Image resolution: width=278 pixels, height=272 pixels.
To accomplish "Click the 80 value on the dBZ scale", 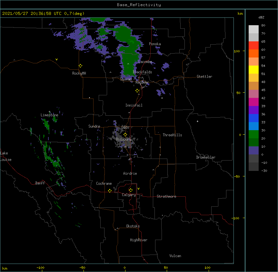I will pos(263,26).
